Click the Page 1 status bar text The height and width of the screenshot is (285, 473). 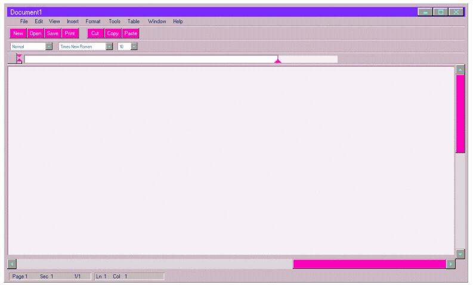tap(20, 276)
